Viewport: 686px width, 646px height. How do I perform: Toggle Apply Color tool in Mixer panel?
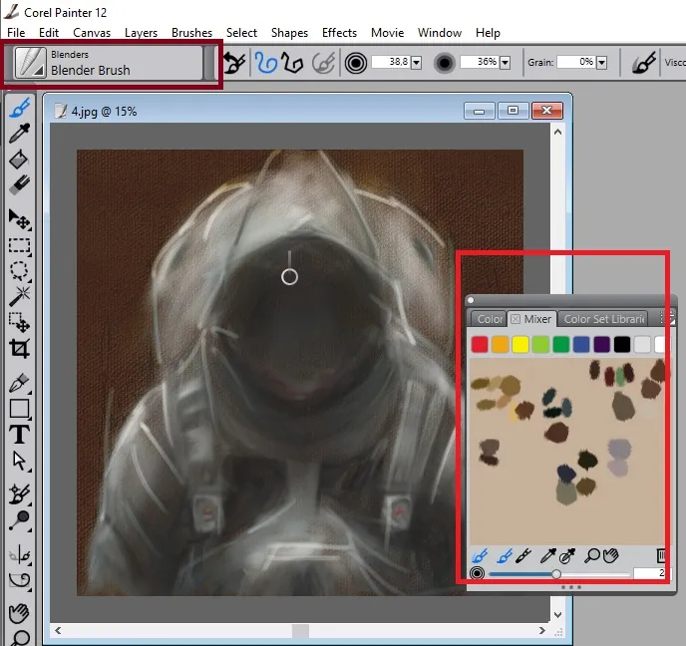504,556
